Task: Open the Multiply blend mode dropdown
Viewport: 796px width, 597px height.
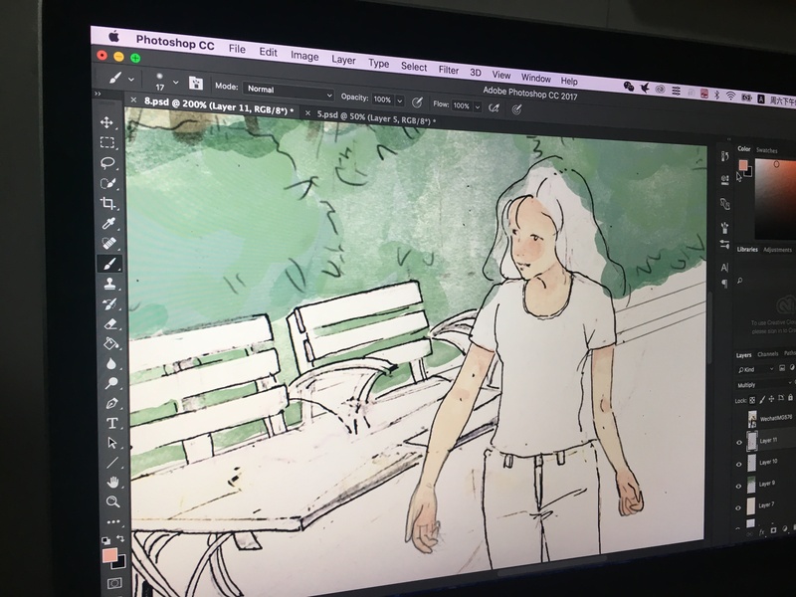Action: pyautogui.click(x=765, y=384)
